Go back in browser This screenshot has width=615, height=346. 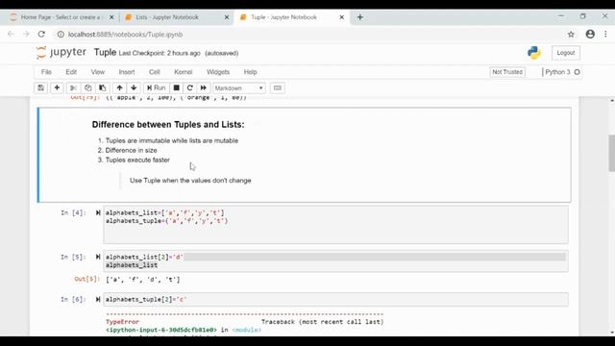tap(11, 35)
